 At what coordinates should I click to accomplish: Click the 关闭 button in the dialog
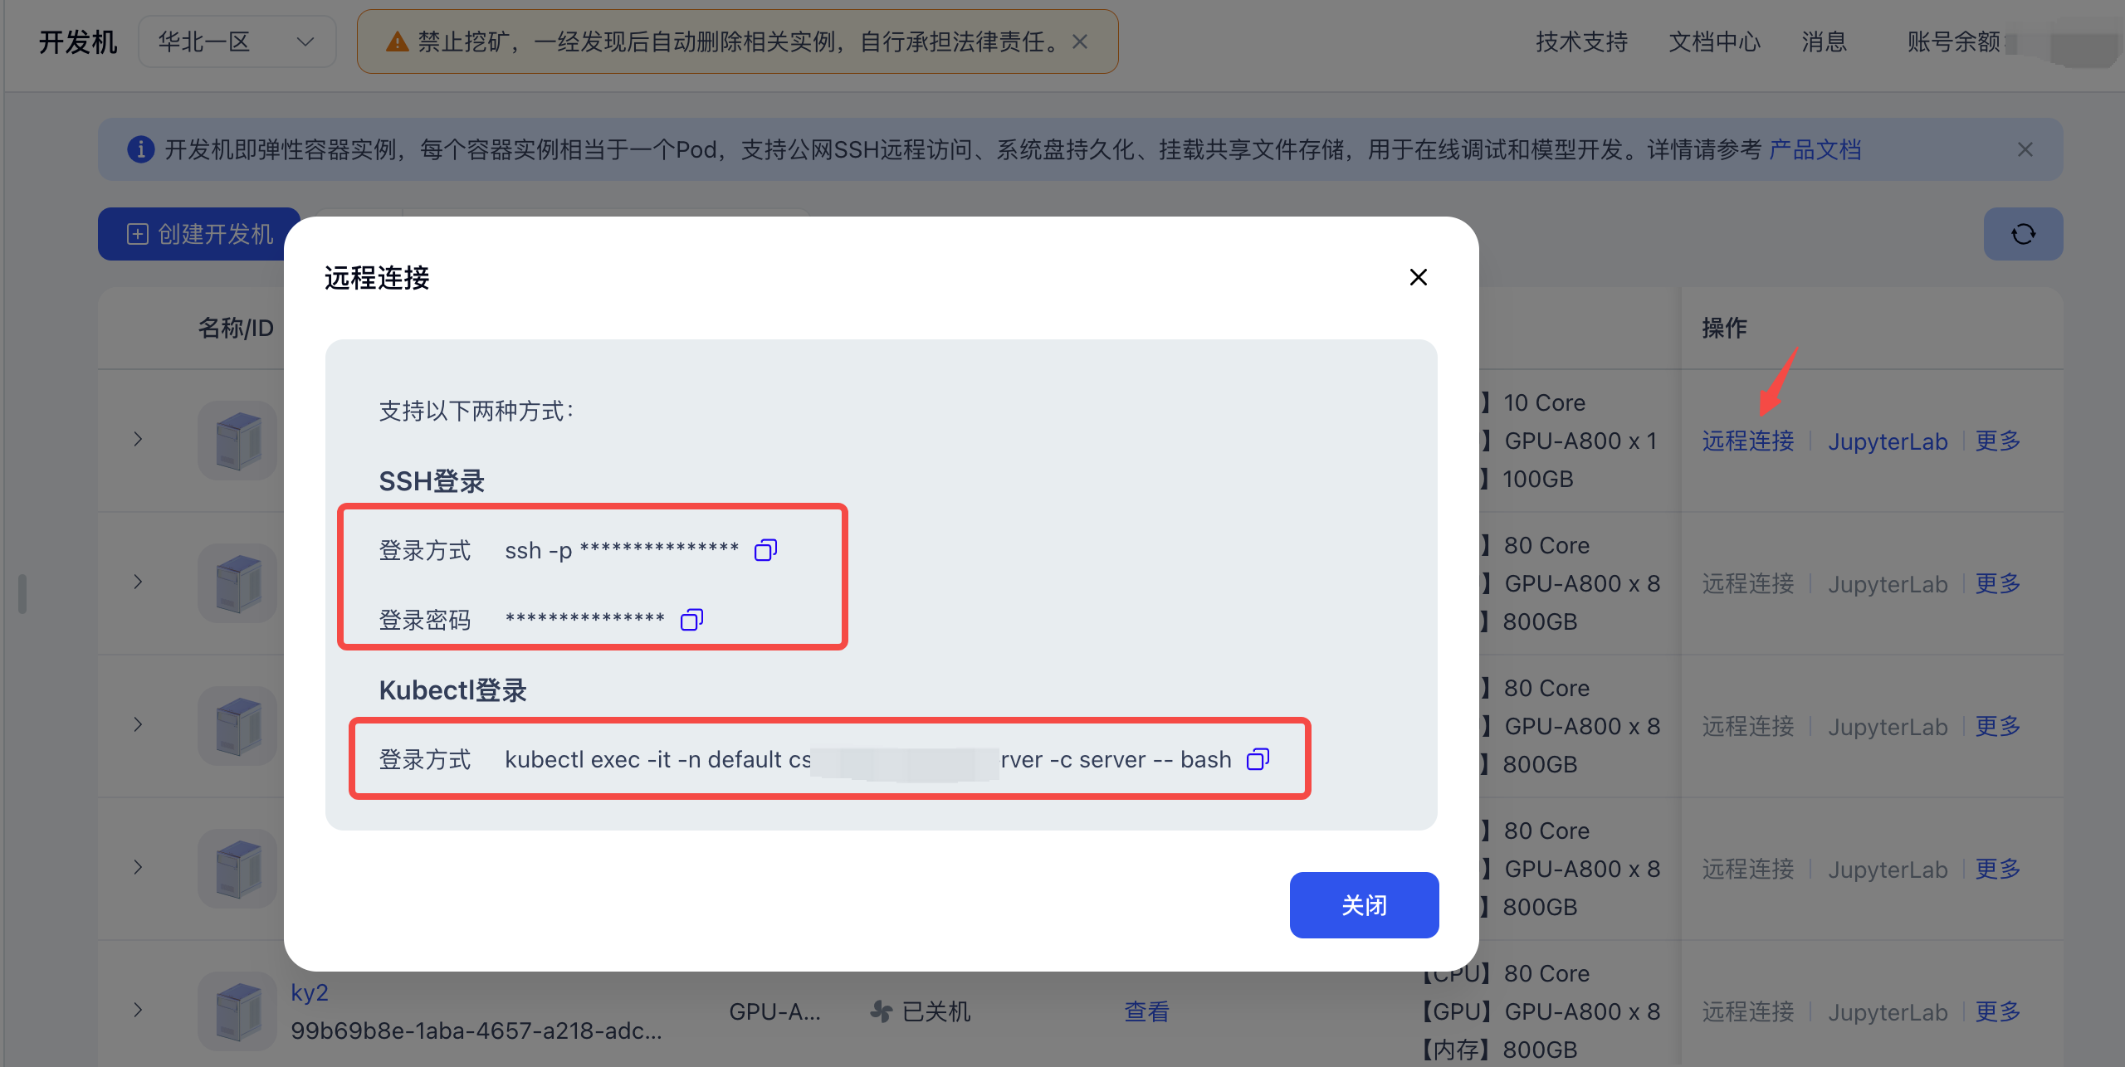pos(1364,905)
